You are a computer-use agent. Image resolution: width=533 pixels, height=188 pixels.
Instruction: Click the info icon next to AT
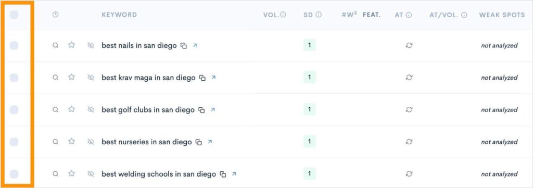pos(409,15)
